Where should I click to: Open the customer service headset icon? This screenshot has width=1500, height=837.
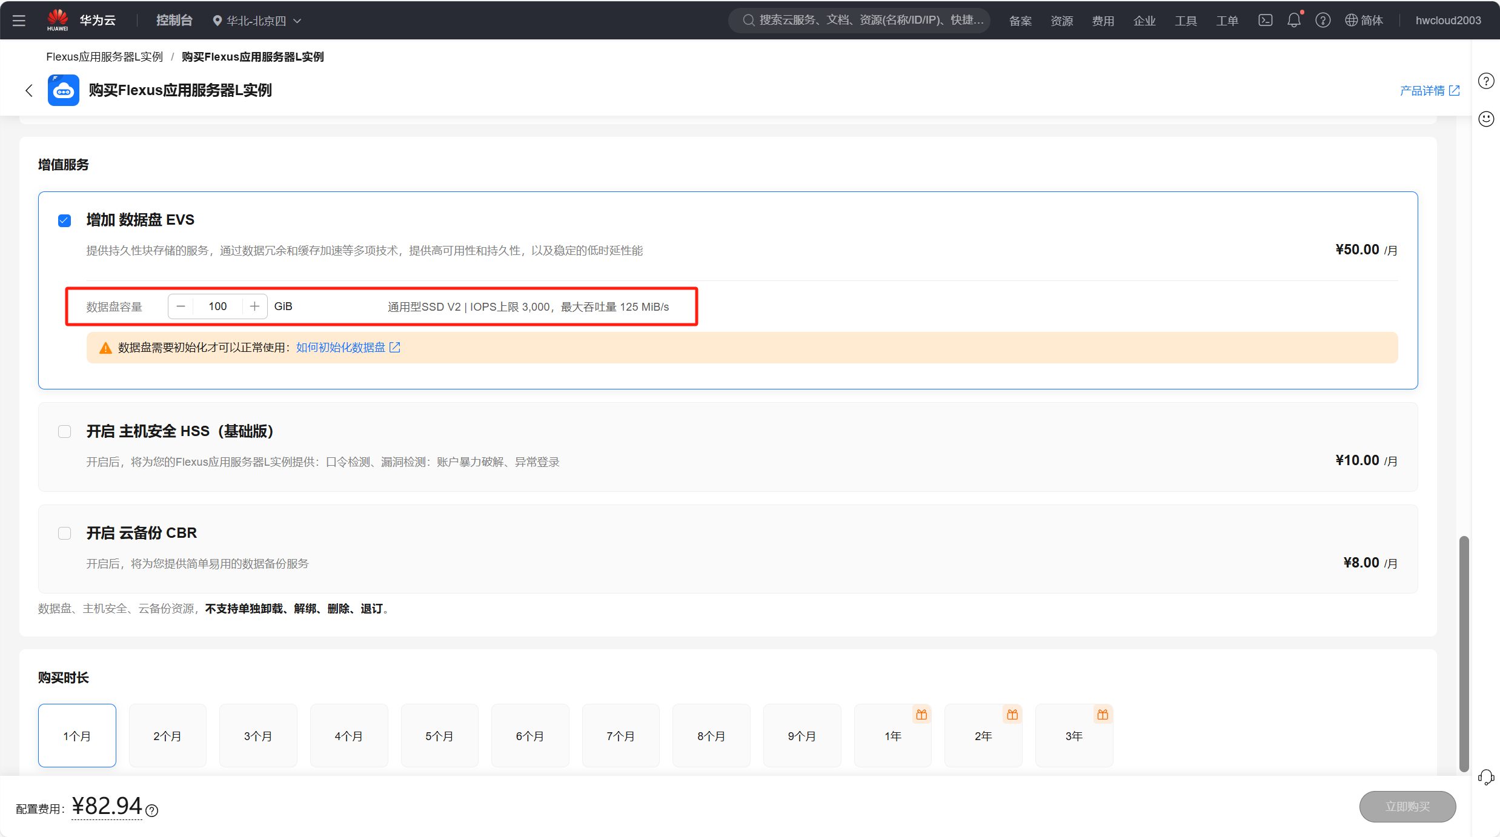coord(1485,777)
